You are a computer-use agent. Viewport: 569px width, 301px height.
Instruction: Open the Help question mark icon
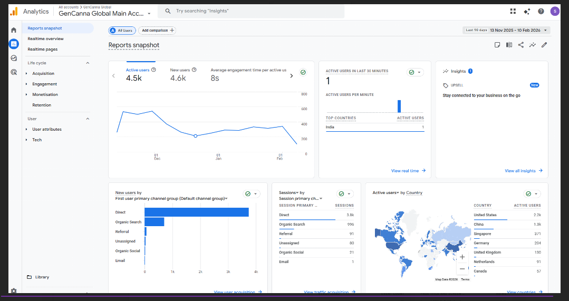tap(541, 11)
